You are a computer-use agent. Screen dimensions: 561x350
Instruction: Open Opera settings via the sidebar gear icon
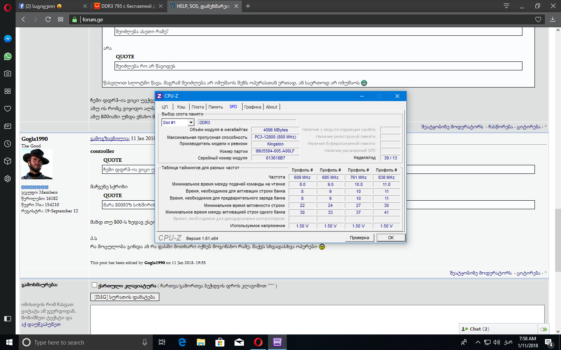pyautogui.click(x=7, y=178)
